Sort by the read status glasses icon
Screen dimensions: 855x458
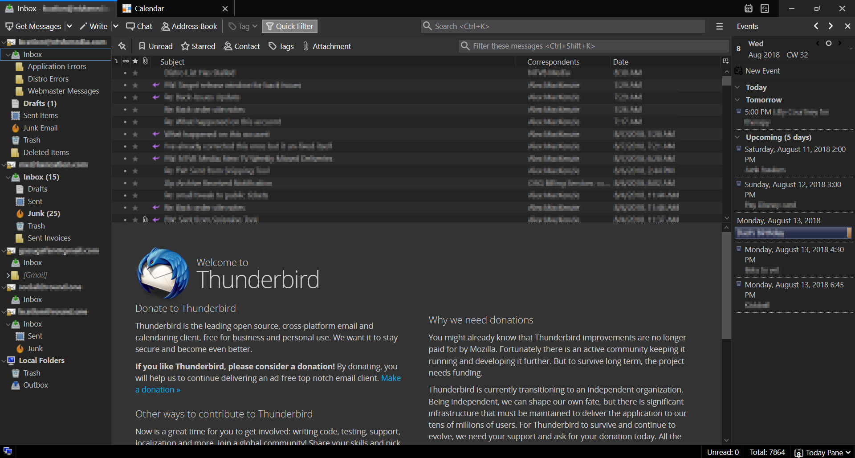tap(126, 61)
